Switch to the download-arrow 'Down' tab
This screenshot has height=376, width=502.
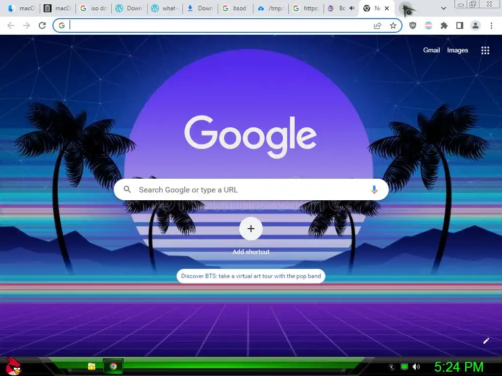[200, 8]
